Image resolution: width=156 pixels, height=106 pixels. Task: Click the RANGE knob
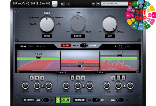coord(78,24)
